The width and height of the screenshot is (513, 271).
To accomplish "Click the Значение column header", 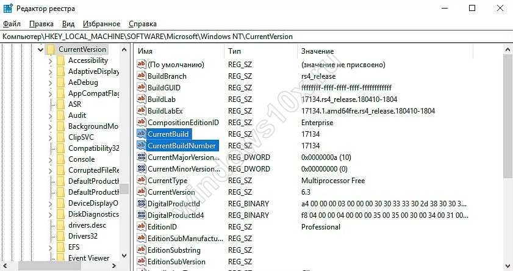I will click(x=366, y=51).
